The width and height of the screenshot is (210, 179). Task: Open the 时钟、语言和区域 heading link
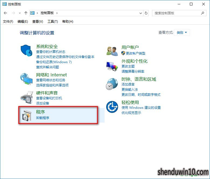pyautogui.click(x=139, y=79)
